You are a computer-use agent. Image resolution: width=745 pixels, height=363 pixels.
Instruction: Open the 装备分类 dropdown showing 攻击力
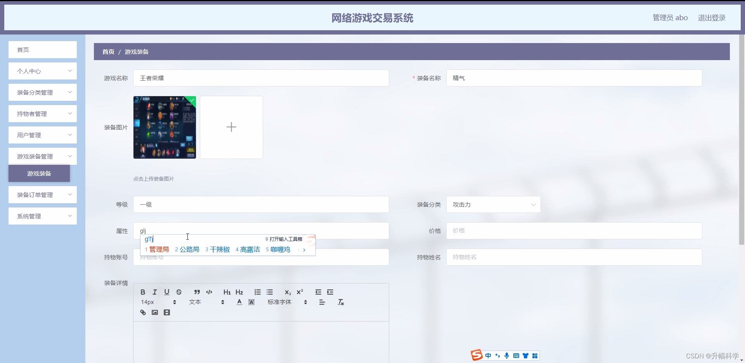click(493, 204)
